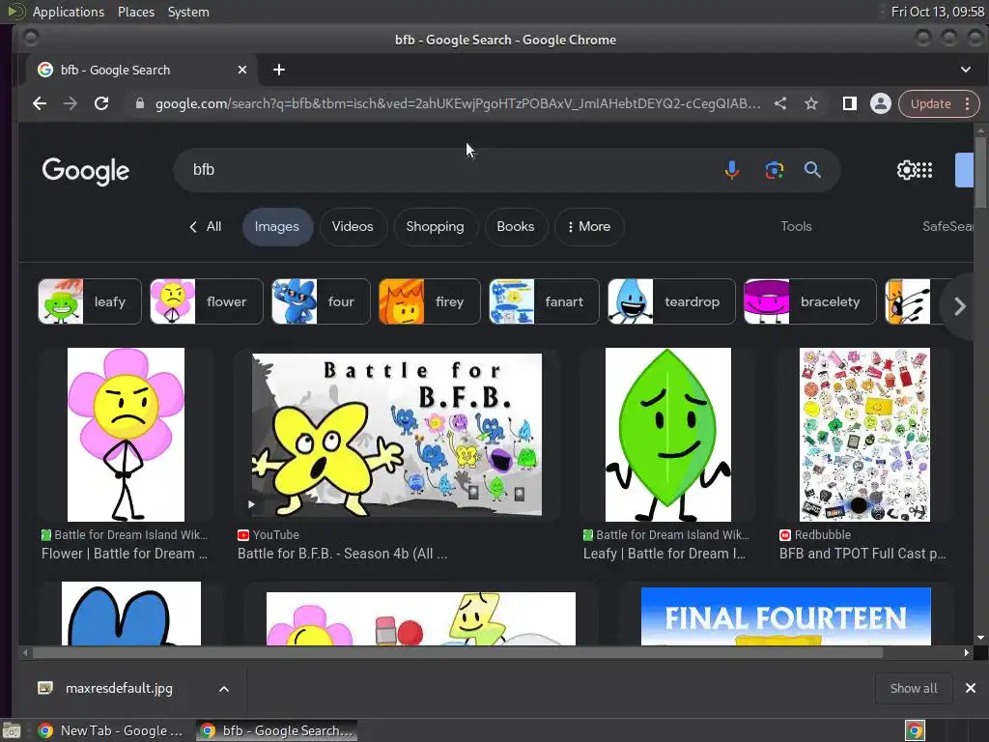This screenshot has width=989, height=742.
Task: Open the SafeSearch setting
Action: [x=947, y=226]
